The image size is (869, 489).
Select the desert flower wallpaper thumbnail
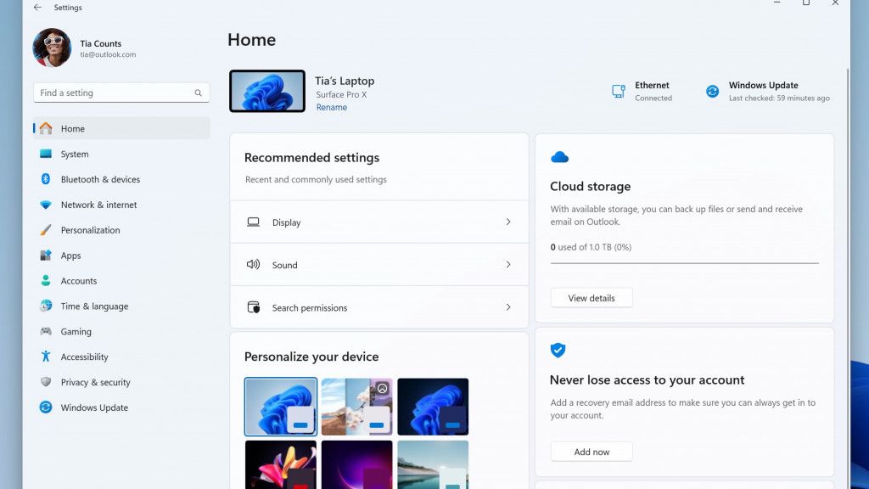pos(357,407)
